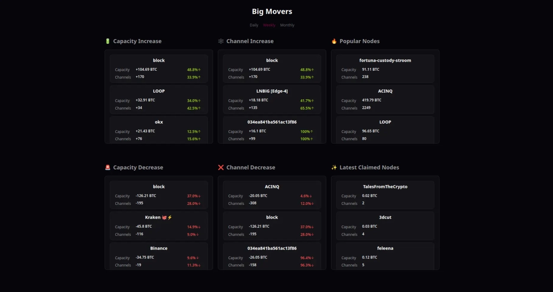Screen dimensions: 553x292
Task: Select the Weekly time range tab
Action: [269, 25]
